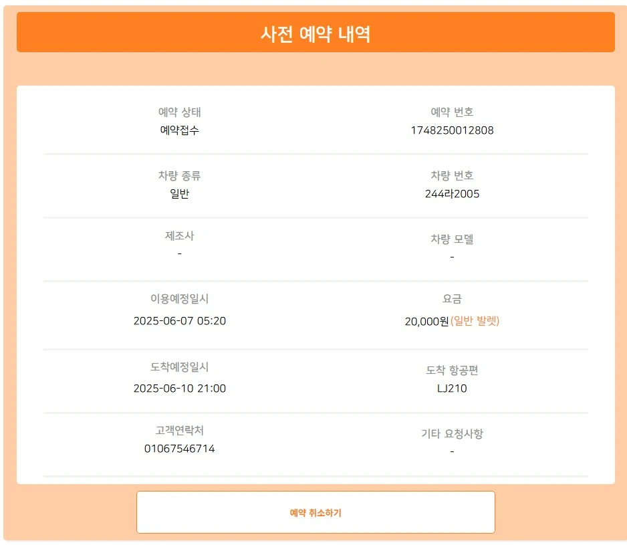Screen dimensions: 627x545
Task: Click the 이용예정일시 scheduled use label
Action: [178, 300]
